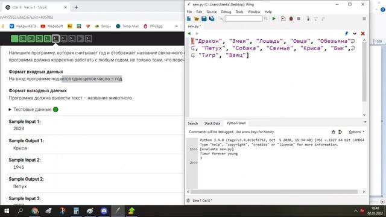Open a file using the folder icon
Screen dimensions: 386x217
tap(196, 19)
